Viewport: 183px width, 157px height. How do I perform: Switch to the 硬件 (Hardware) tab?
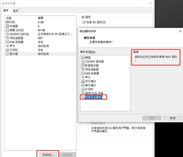point(6,10)
